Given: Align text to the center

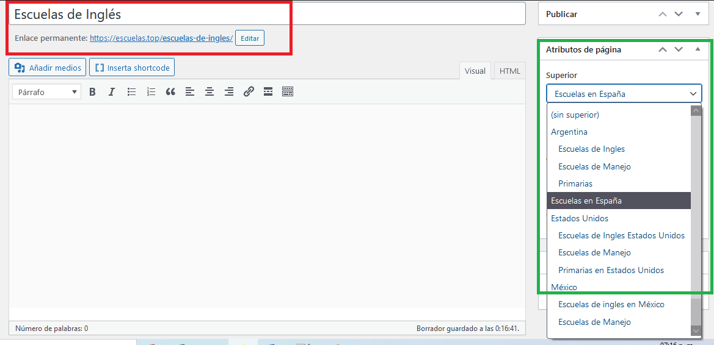Looking at the screenshot, I should point(209,92).
